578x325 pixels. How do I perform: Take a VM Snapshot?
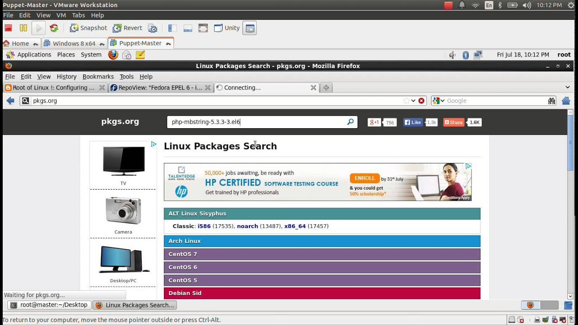(x=89, y=28)
